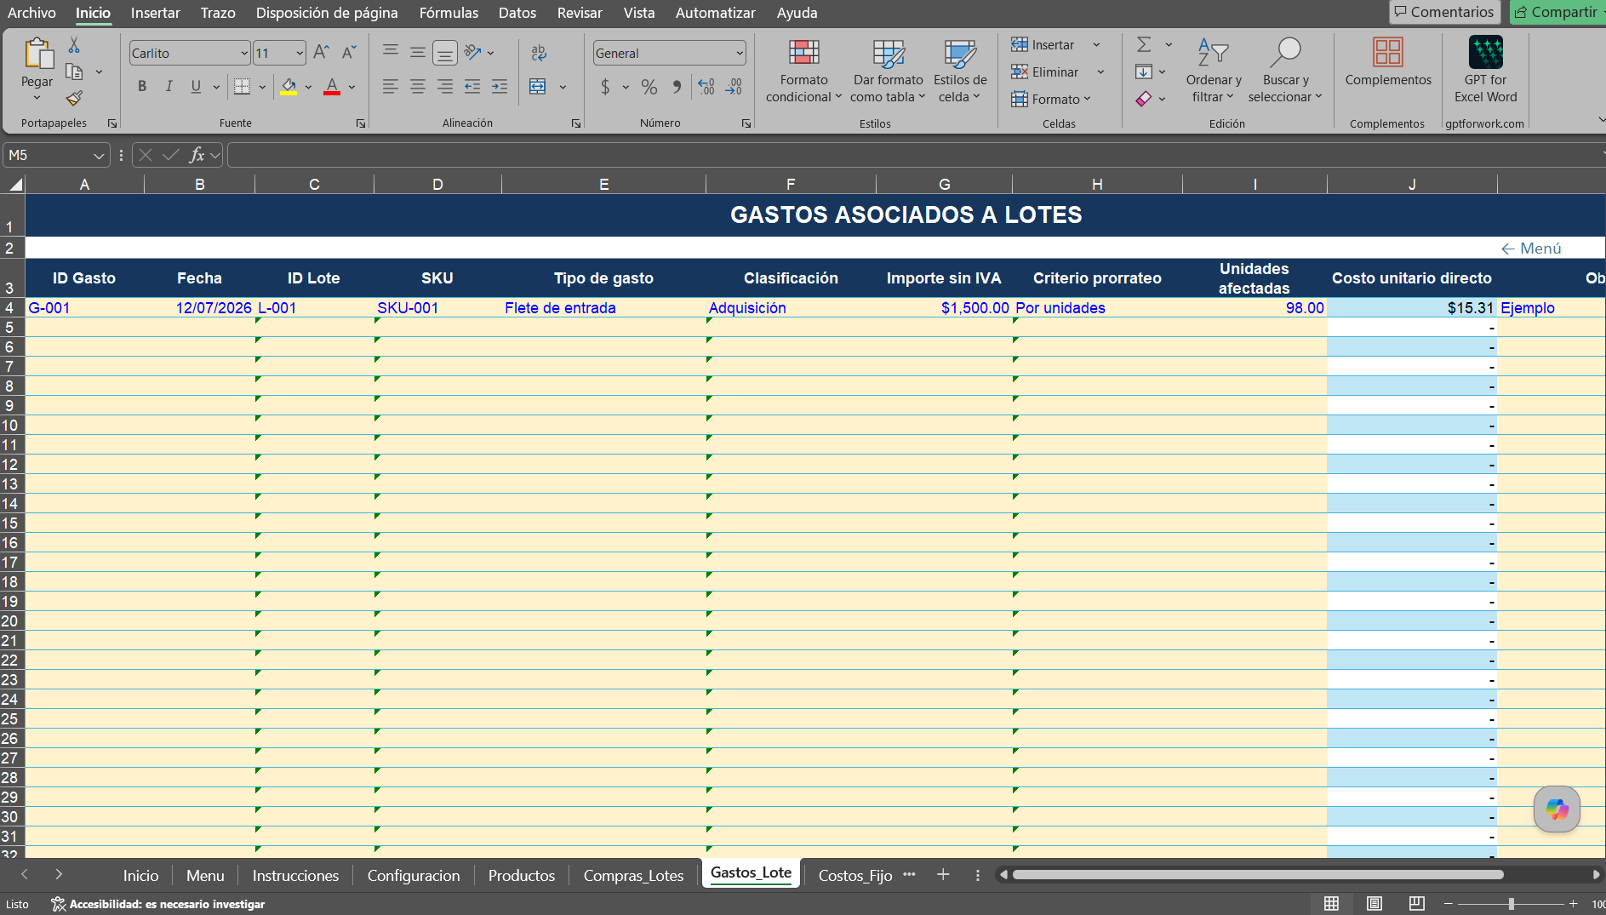Click the formula bar input field
Screen dimensions: 1606x915
click(x=915, y=155)
